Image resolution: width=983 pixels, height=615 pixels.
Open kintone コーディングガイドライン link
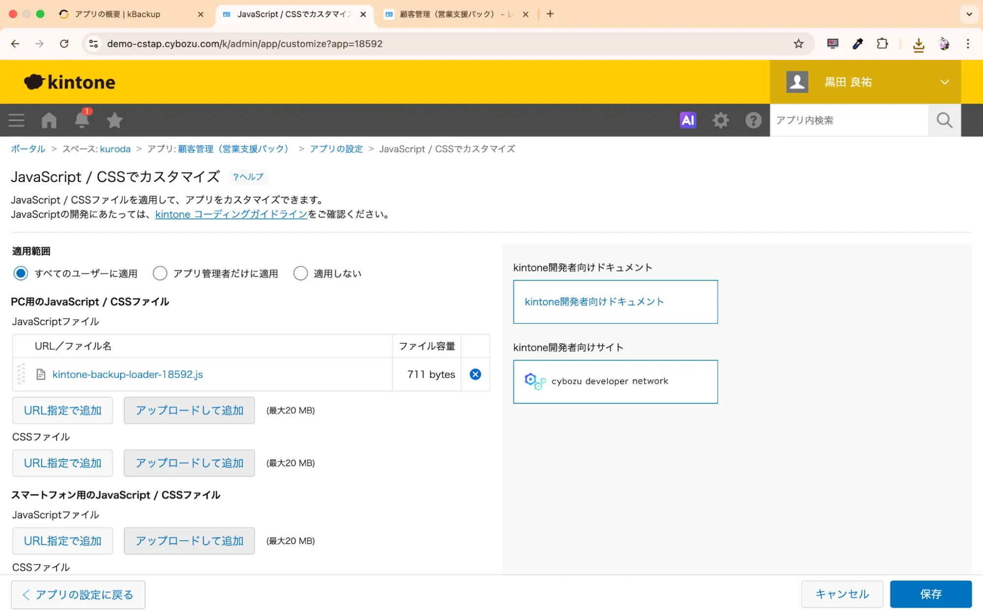231,214
